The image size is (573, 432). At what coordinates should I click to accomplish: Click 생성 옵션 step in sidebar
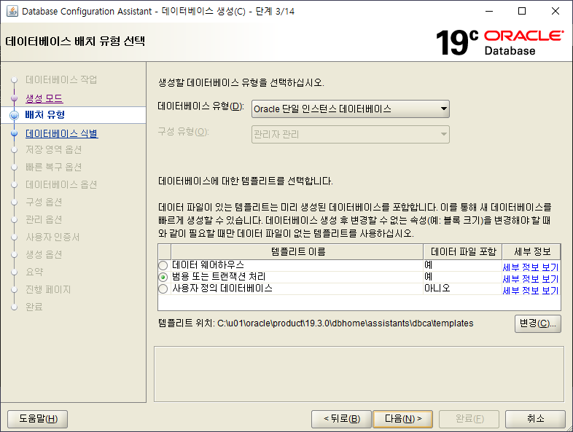click(44, 254)
